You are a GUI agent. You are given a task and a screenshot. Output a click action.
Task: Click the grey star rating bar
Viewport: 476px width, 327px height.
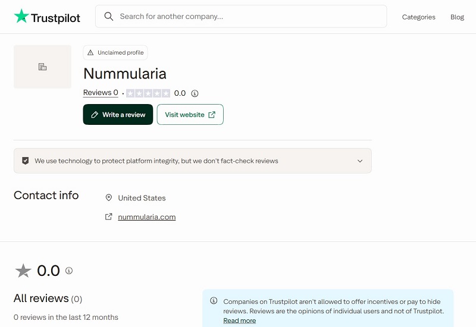pyautogui.click(x=148, y=93)
